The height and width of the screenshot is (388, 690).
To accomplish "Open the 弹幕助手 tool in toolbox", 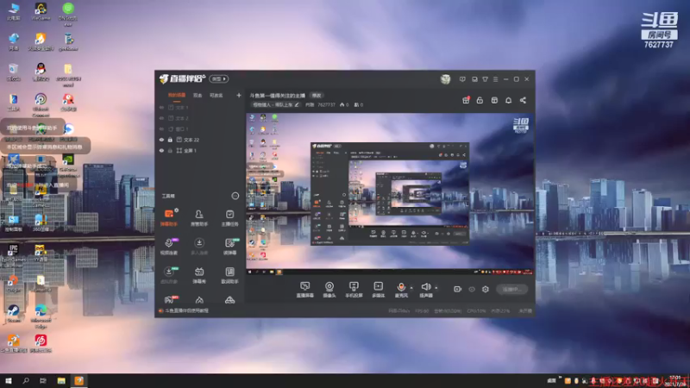I will click(168, 218).
